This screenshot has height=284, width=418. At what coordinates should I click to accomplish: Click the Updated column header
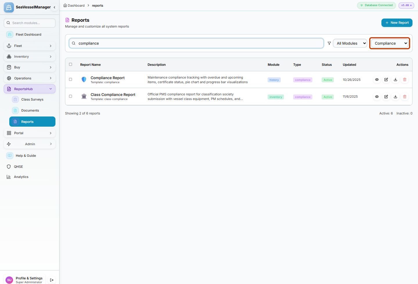coord(349,65)
